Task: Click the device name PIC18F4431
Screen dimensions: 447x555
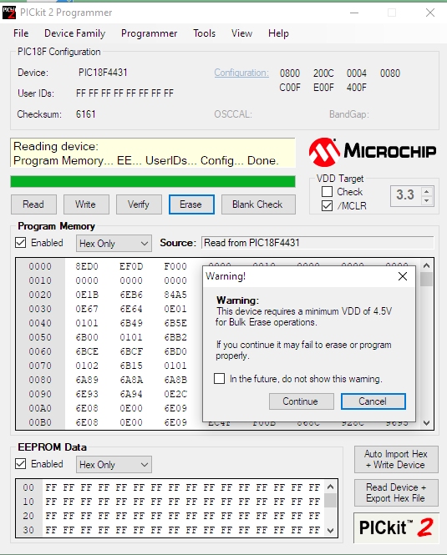Action: 103,73
